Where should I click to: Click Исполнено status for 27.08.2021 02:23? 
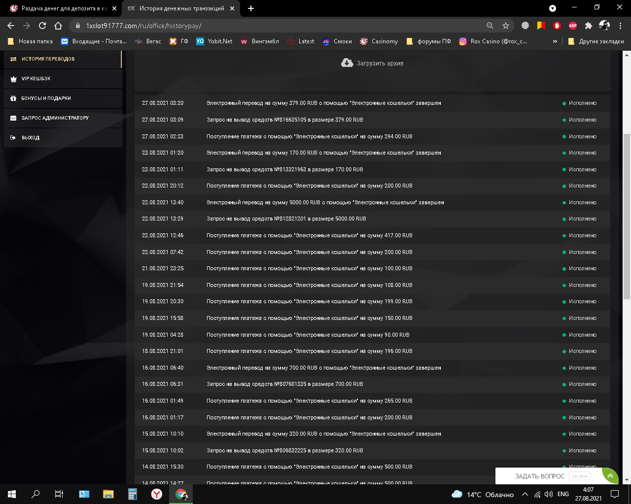coord(580,136)
